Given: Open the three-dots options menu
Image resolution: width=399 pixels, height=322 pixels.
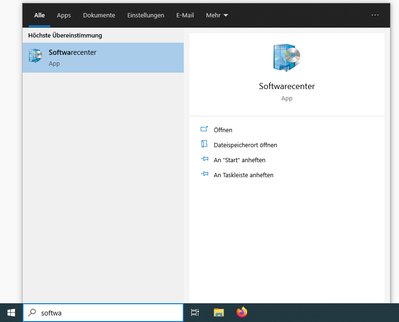Looking at the screenshot, I should 375,15.
